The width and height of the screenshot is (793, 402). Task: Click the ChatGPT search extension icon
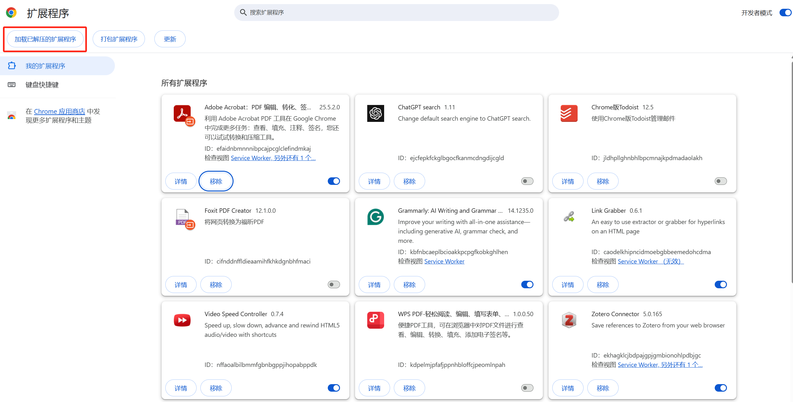click(375, 113)
